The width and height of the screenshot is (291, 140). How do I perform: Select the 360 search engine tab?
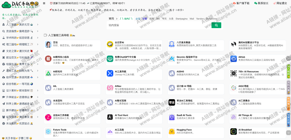click(x=158, y=19)
